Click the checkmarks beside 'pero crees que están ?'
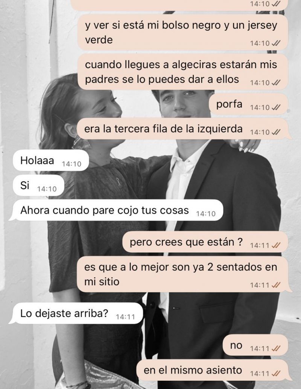Viewport: 301px width, 389px height. pyautogui.click(x=276, y=245)
